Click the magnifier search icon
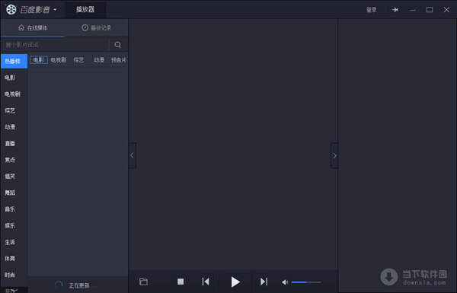 [118, 45]
